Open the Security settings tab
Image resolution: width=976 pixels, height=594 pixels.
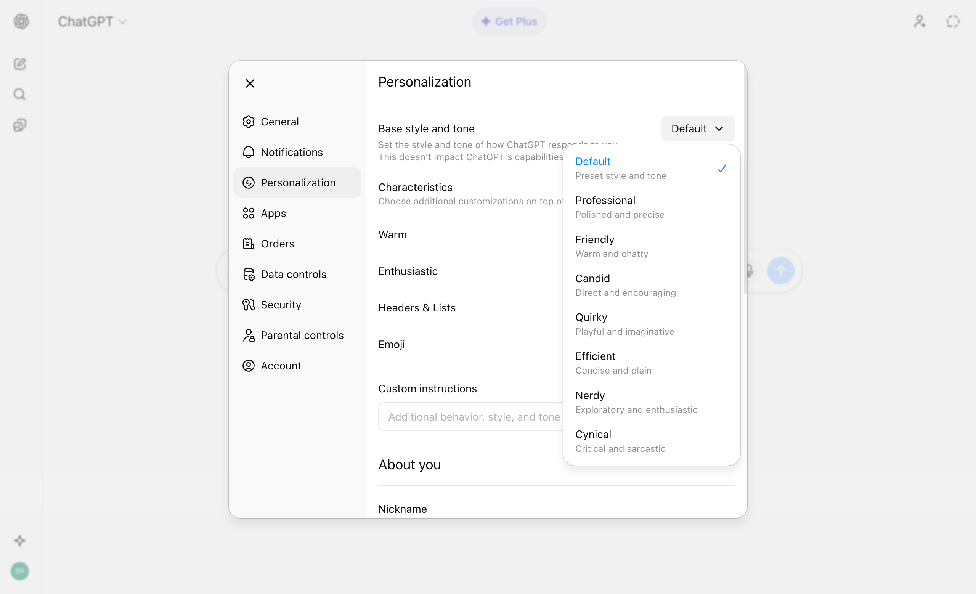pos(297,305)
